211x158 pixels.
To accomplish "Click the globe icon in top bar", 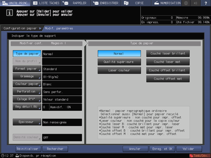I will coord(186,3).
